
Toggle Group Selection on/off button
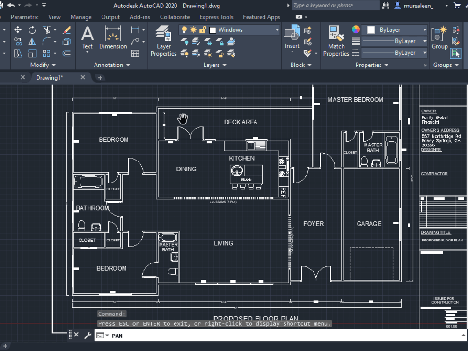[455, 53]
